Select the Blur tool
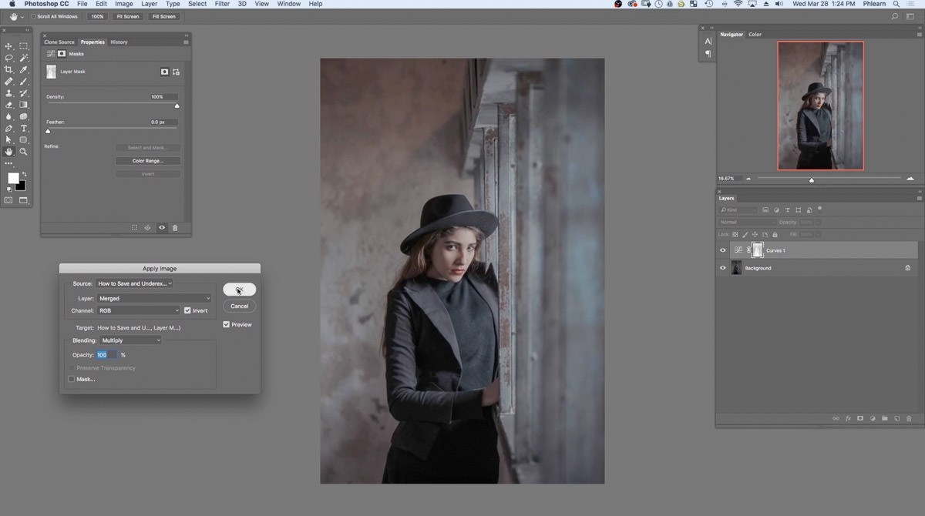Viewport: 925px width, 516px height. coord(9,116)
